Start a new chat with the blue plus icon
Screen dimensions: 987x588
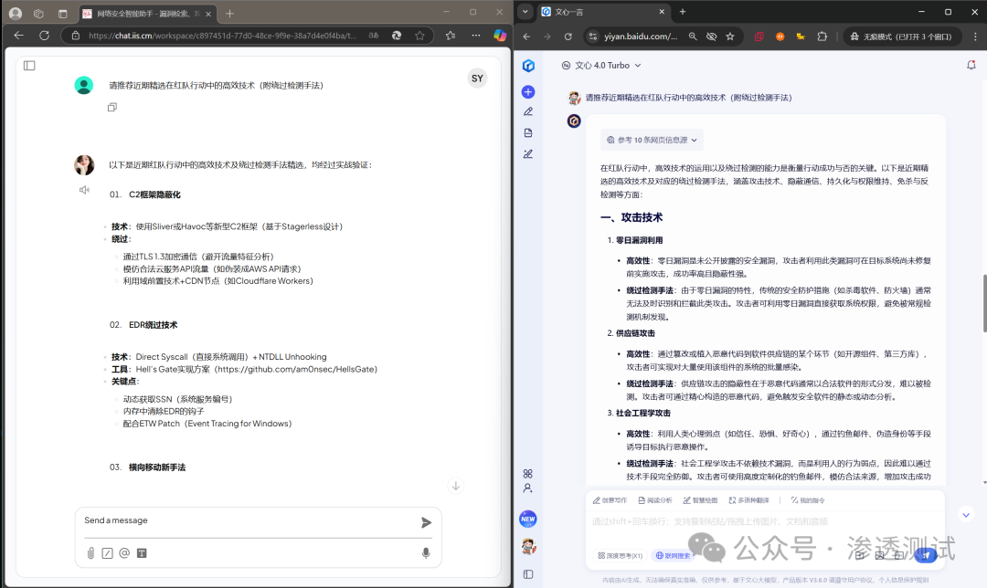528,92
